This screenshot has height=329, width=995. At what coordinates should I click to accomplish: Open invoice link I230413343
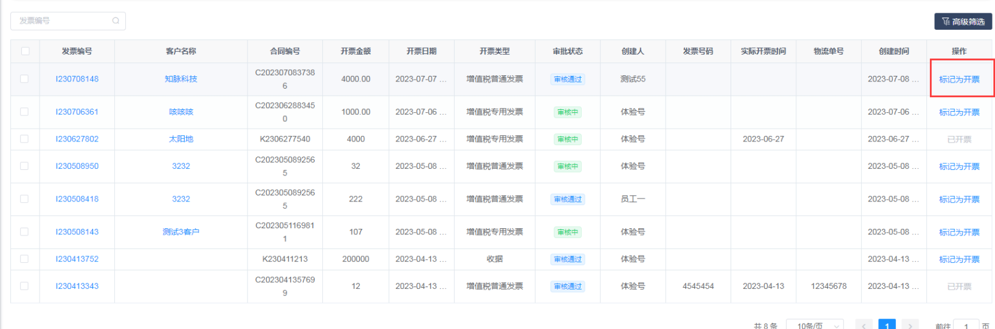click(77, 286)
